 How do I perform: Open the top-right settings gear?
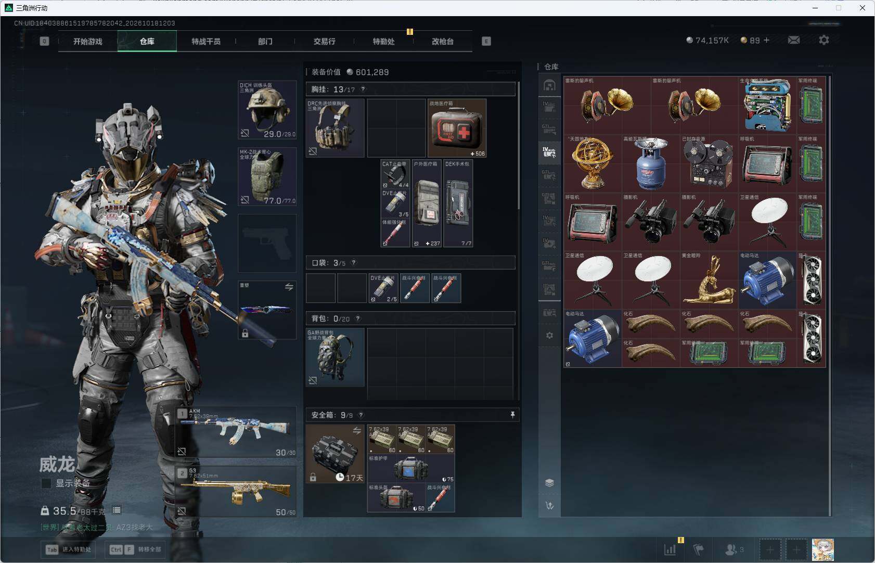(x=824, y=40)
